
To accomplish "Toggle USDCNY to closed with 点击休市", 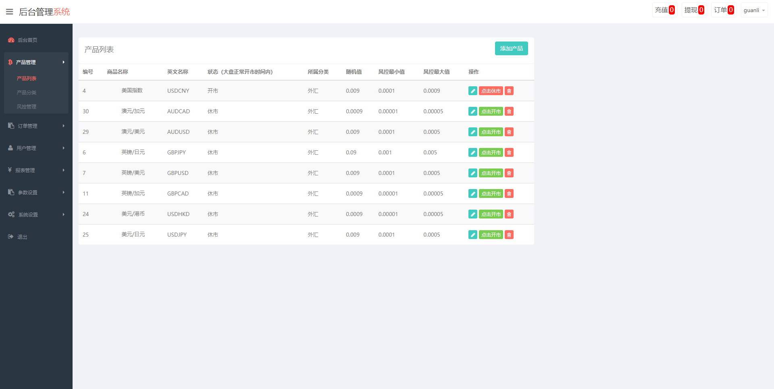I will (491, 91).
